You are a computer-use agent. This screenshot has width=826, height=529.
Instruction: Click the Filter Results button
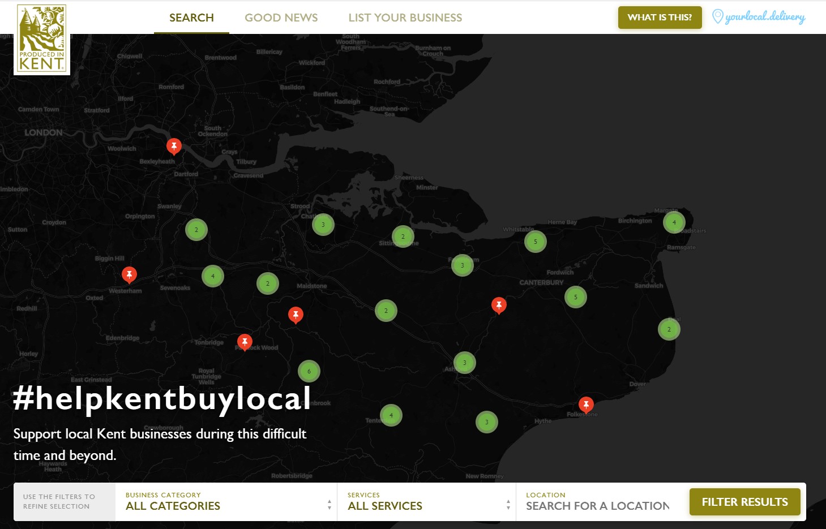pyautogui.click(x=744, y=502)
